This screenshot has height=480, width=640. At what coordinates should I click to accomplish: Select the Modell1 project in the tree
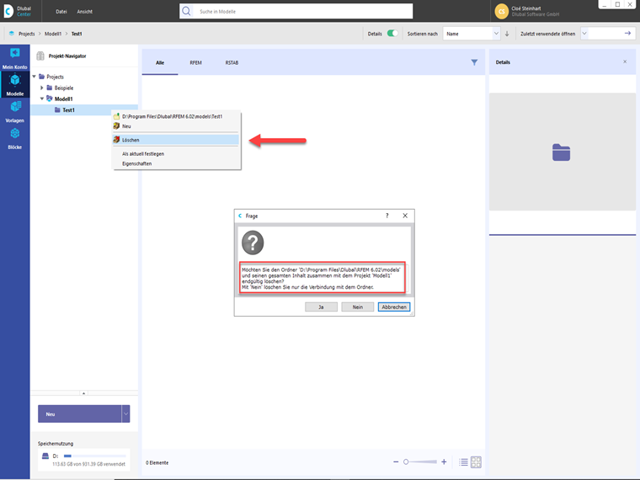tap(64, 99)
